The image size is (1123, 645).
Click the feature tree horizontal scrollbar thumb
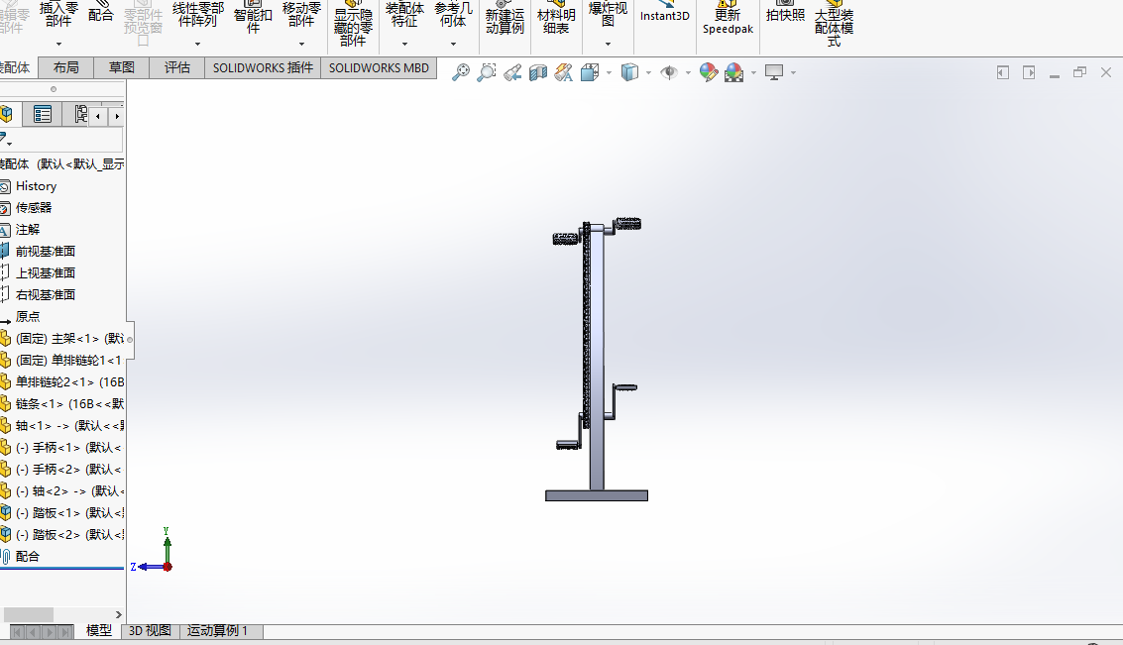click(29, 615)
